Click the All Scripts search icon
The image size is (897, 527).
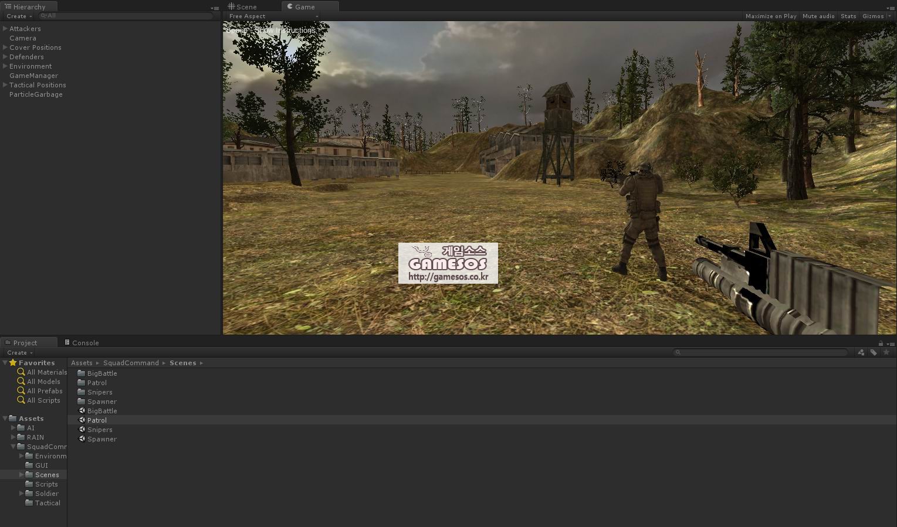pyautogui.click(x=21, y=400)
